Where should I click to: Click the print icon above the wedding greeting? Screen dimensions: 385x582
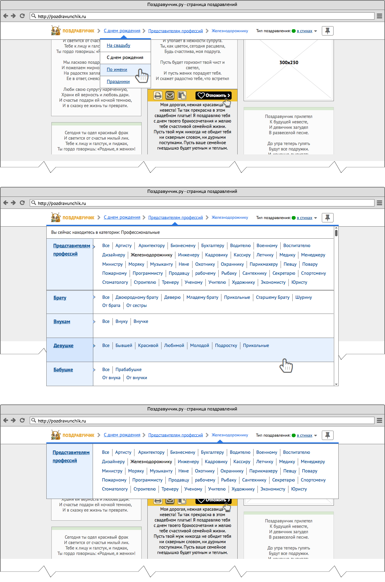158,95
